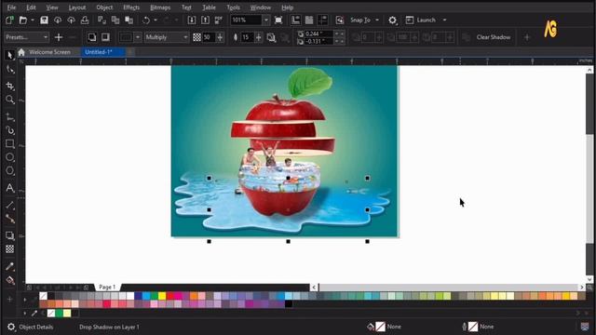This screenshot has height=335, width=596.
Task: Click the yellow swatch in palette
Action: (x=162, y=296)
